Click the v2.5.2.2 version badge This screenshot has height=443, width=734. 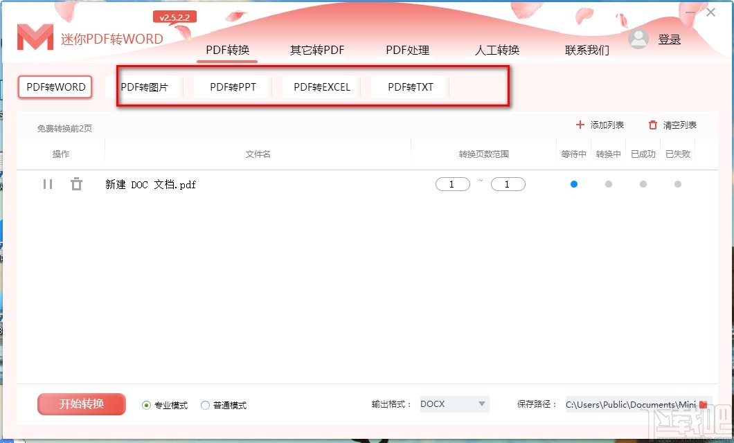click(174, 17)
